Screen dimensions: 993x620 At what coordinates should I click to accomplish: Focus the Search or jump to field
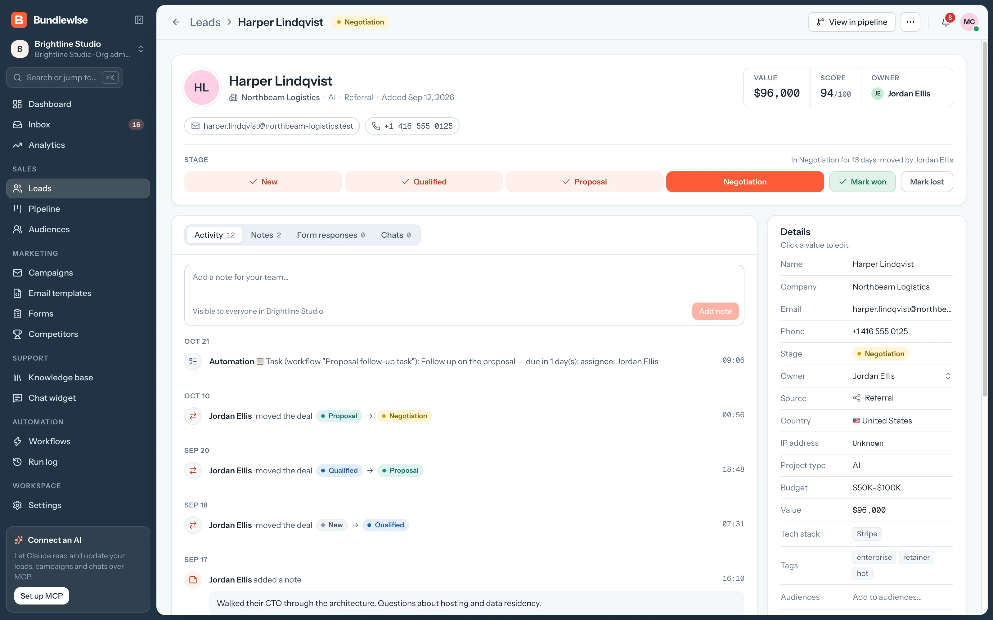65,77
